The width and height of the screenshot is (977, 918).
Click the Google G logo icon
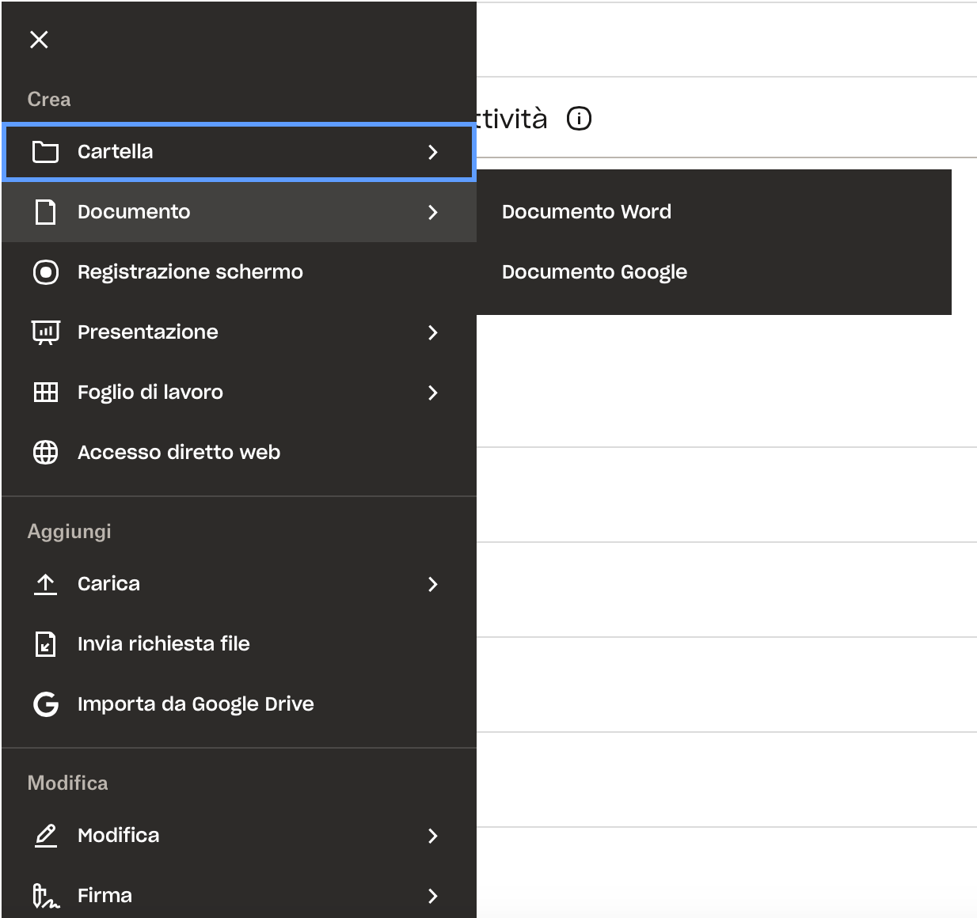click(x=45, y=704)
